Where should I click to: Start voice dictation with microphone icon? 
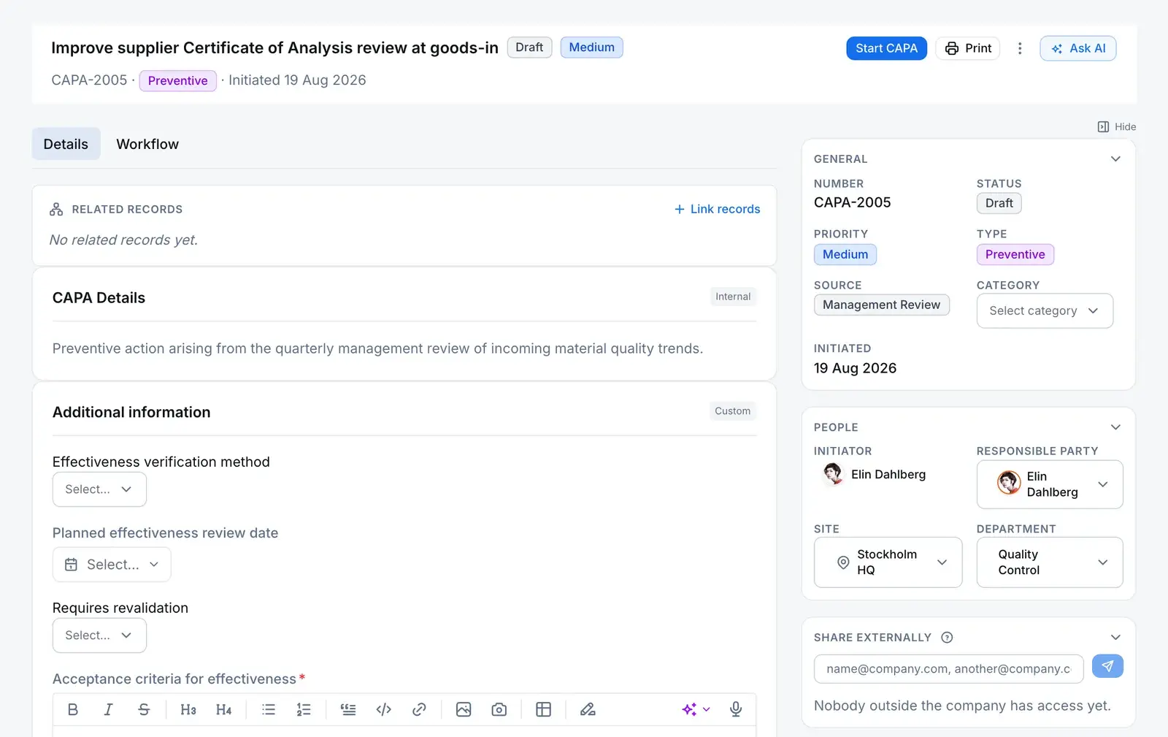(x=736, y=709)
